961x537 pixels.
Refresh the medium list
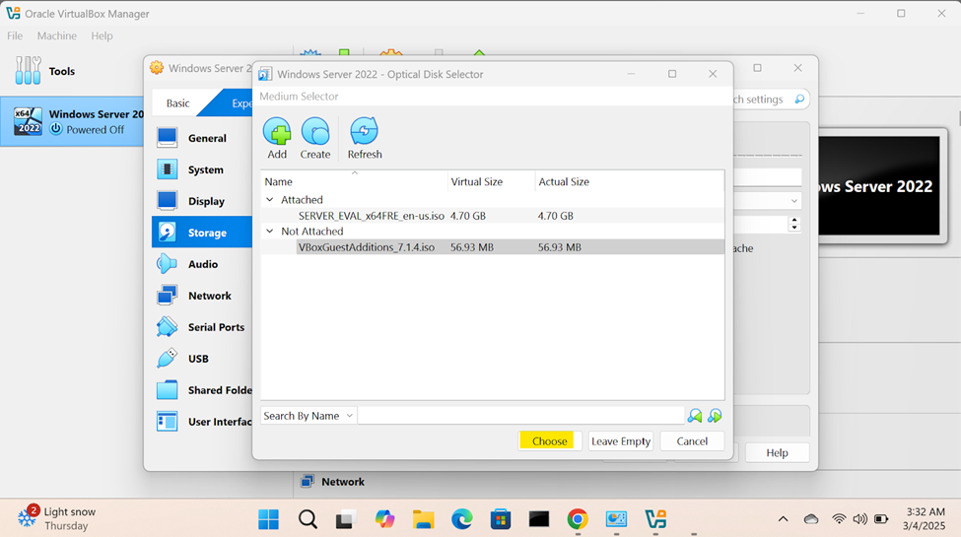click(x=365, y=139)
